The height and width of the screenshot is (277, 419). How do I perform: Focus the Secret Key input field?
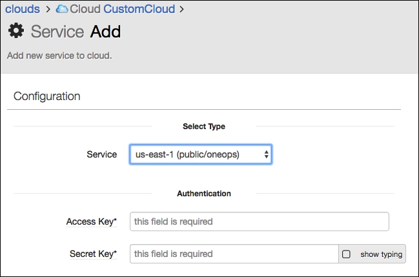234,254
